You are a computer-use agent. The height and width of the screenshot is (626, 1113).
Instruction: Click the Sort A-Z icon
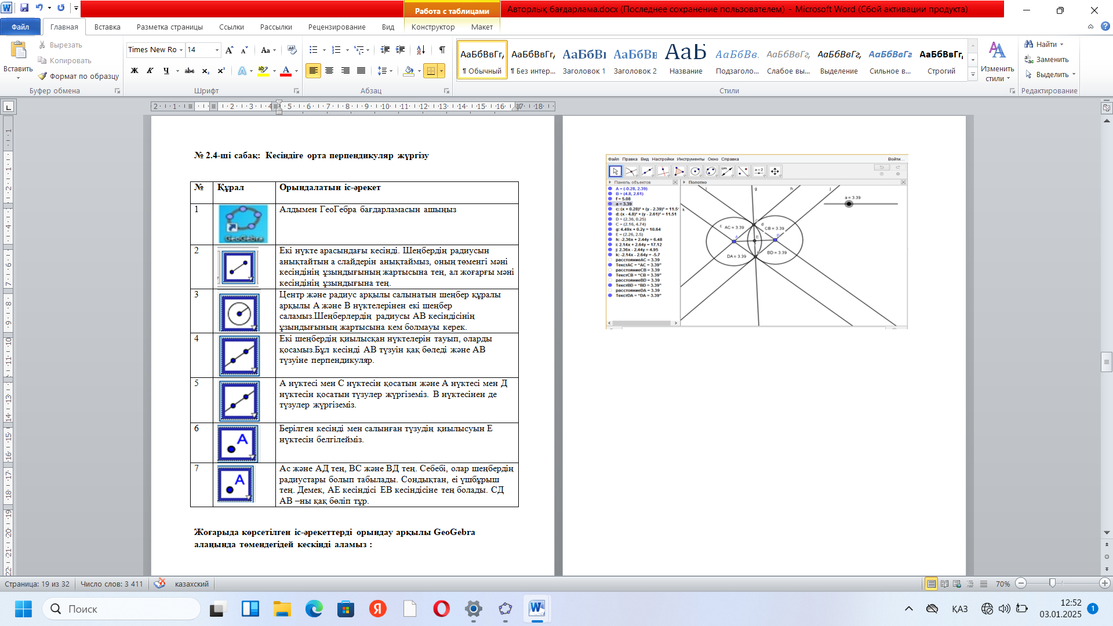421,50
